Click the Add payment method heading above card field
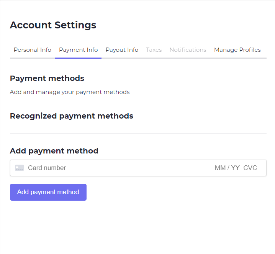 coord(54,151)
